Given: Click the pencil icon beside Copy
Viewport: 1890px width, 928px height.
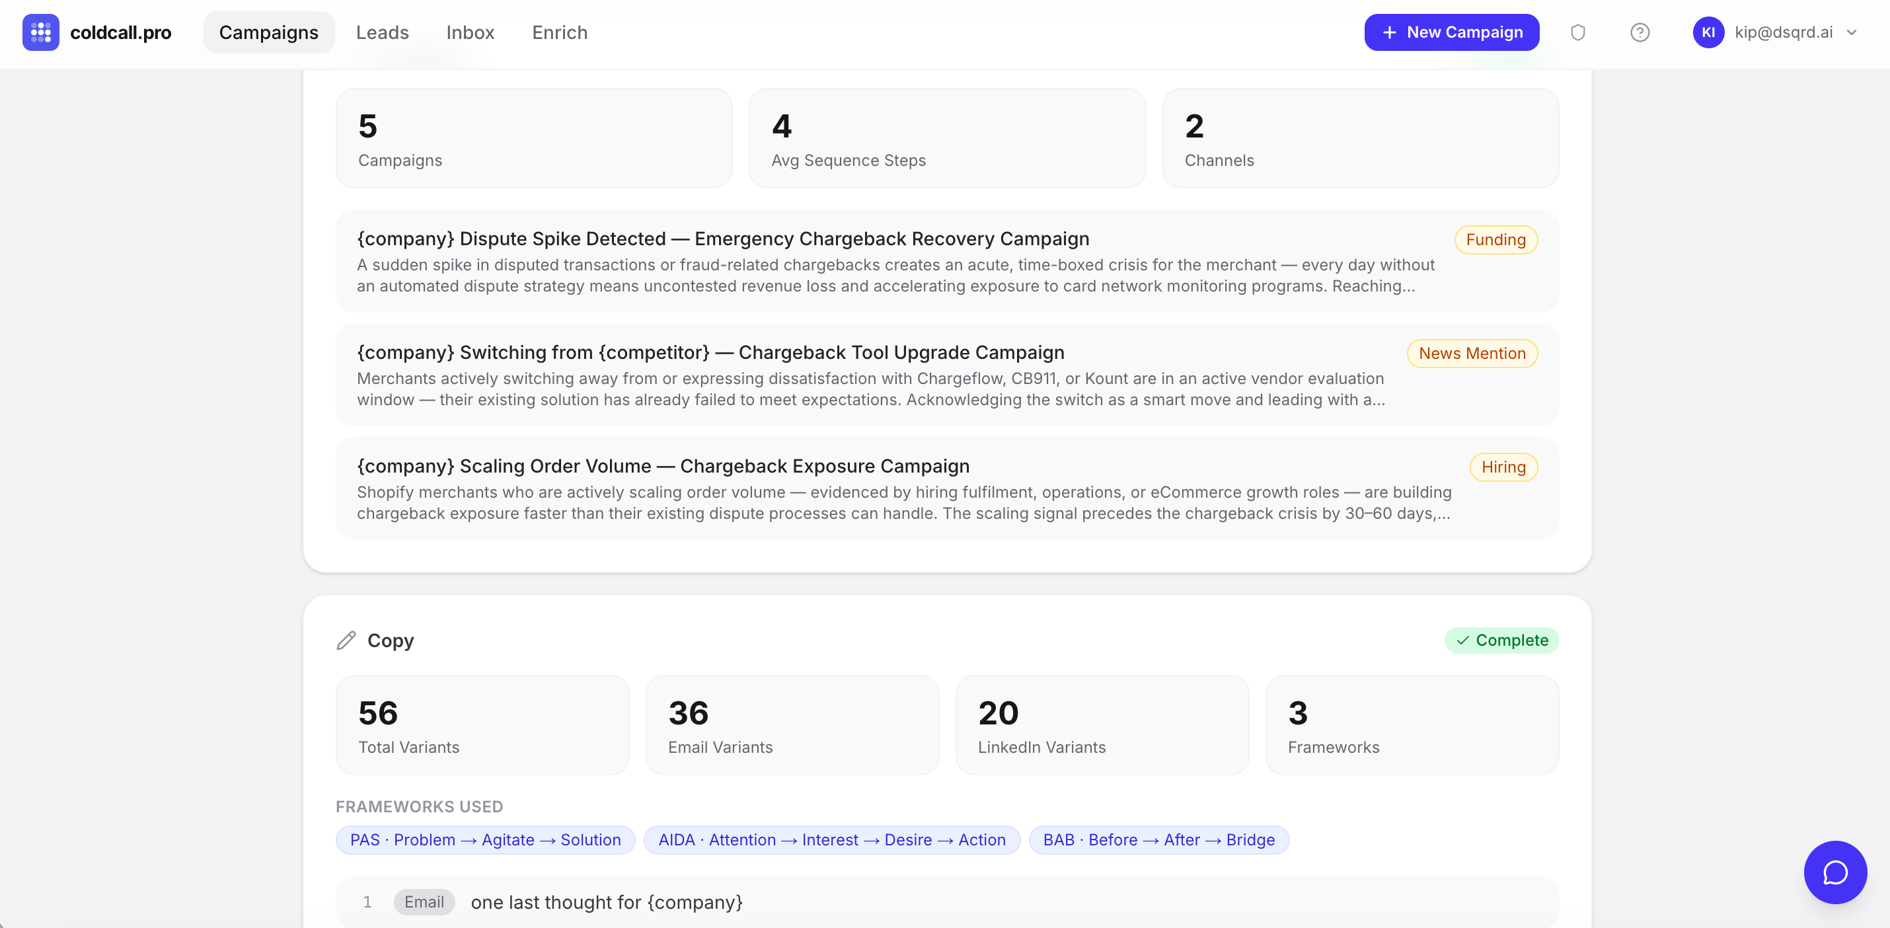Looking at the screenshot, I should (x=346, y=640).
